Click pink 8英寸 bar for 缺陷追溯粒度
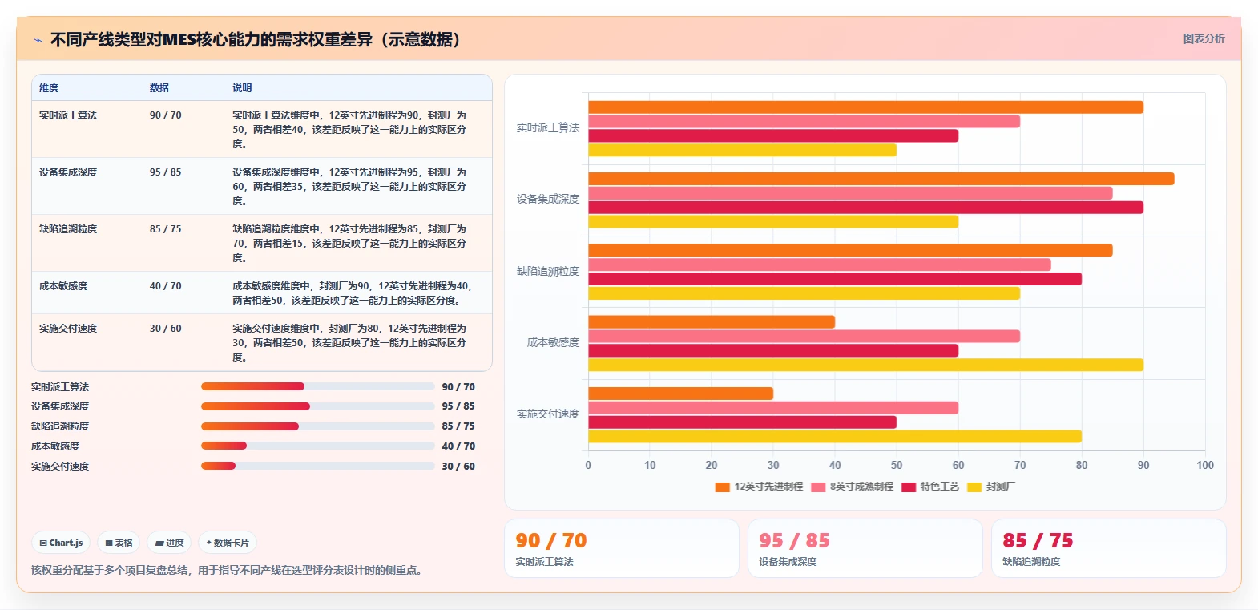Image resolution: width=1258 pixels, height=610 pixels. [x=819, y=265]
